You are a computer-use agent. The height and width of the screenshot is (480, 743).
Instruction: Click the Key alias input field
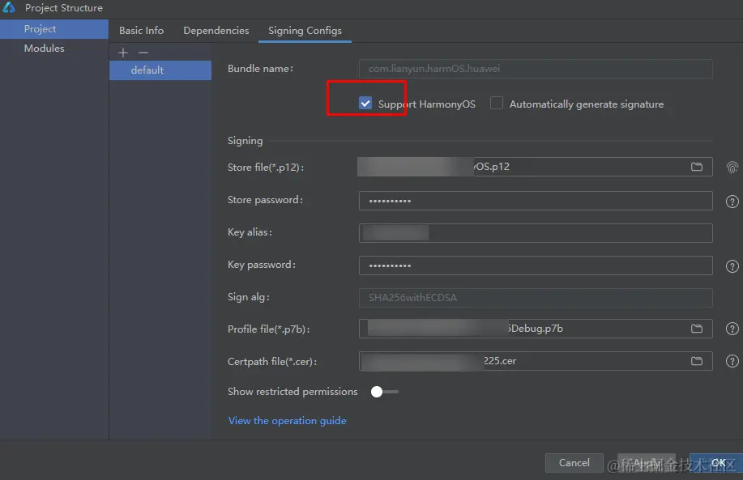(536, 233)
